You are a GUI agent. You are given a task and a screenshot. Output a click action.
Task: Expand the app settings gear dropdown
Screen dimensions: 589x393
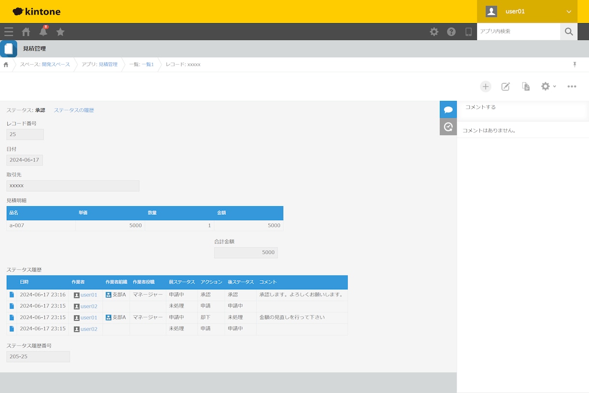tap(548, 86)
